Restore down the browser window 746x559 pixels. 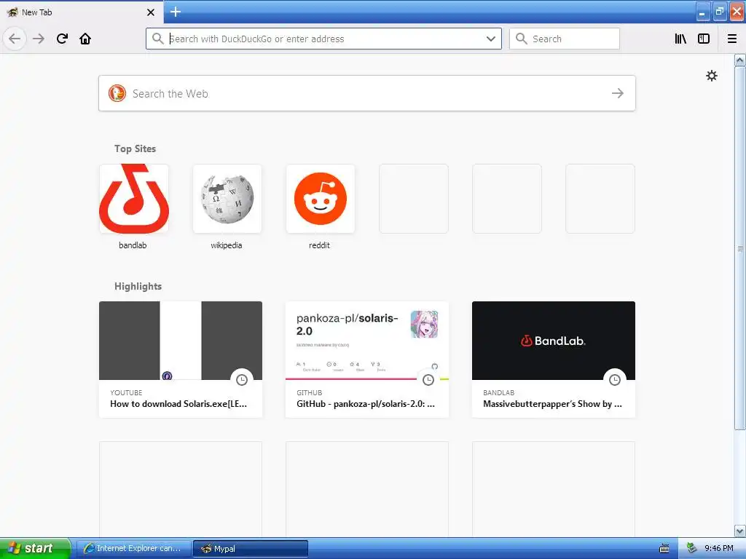(719, 12)
